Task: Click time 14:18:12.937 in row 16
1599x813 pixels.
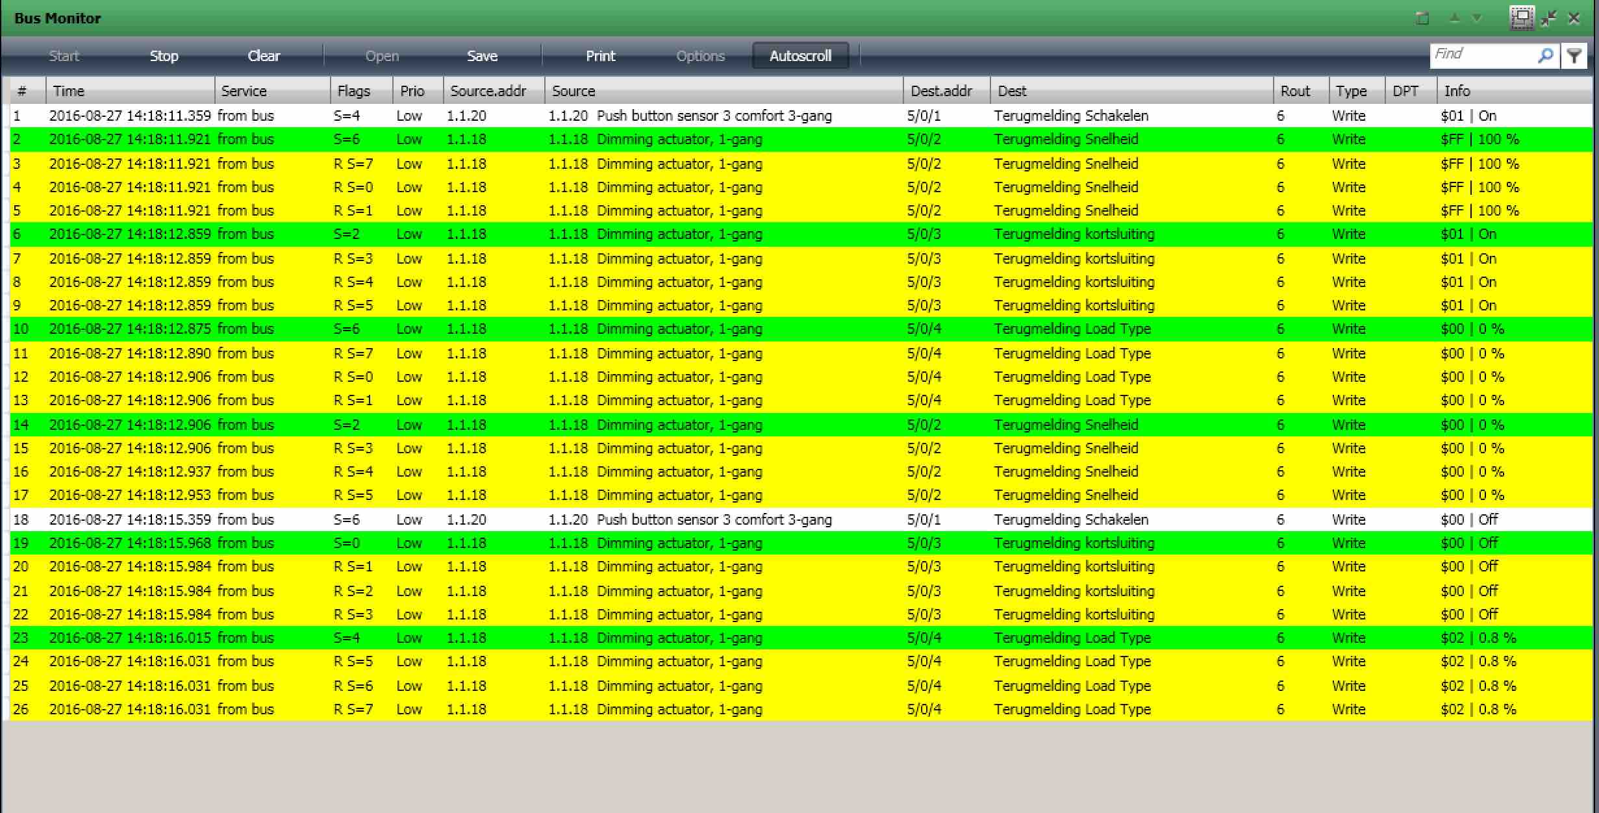Action: [130, 471]
